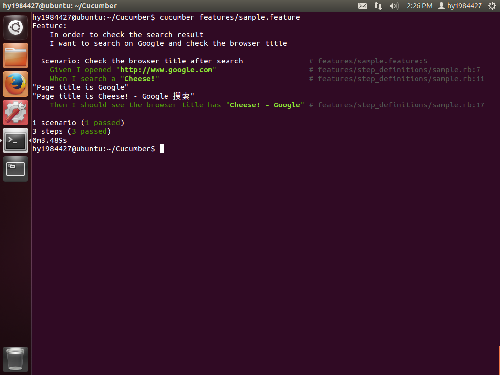
Task: Click the "0m8.489s" duration
Action: pos(49,140)
